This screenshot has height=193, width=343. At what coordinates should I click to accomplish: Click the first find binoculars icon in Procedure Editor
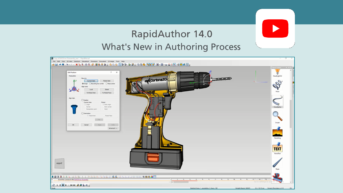pyautogui.click(x=113, y=177)
